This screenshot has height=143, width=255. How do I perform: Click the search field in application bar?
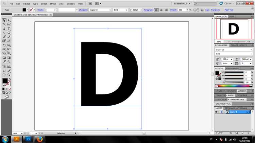coord(205,4)
